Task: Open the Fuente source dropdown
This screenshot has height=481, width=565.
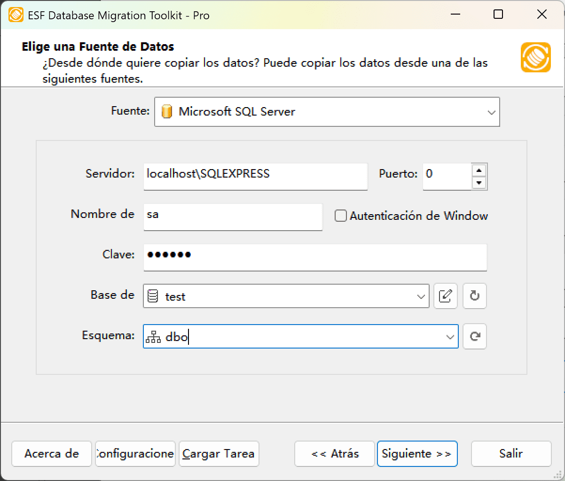Action: [492, 112]
